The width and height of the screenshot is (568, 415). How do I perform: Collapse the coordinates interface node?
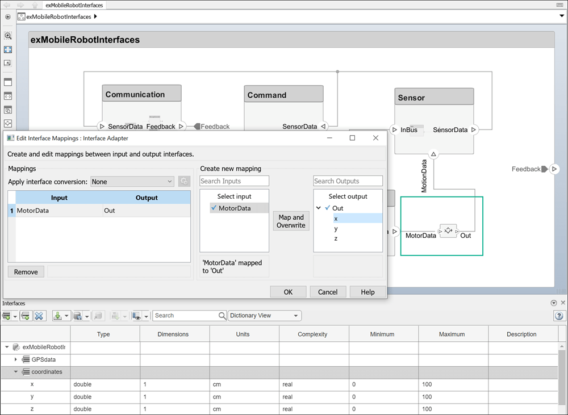coord(16,372)
